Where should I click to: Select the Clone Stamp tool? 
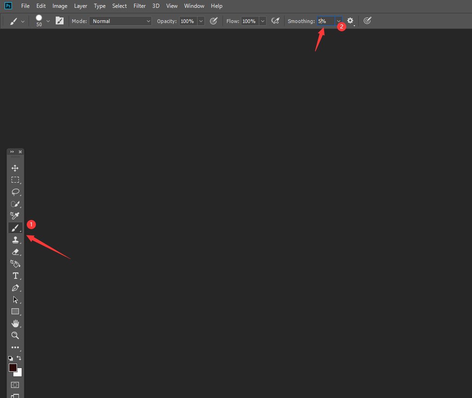coord(15,240)
